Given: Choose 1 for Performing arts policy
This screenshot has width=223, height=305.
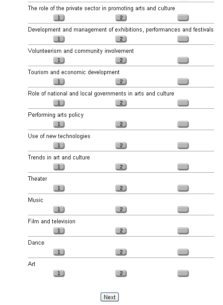Looking at the screenshot, I should [59, 124].
